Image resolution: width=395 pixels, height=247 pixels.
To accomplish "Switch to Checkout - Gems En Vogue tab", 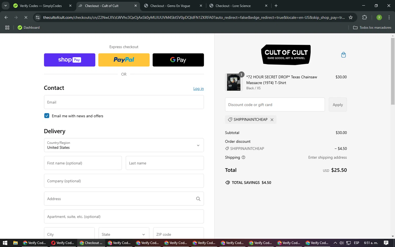I will (x=170, y=6).
